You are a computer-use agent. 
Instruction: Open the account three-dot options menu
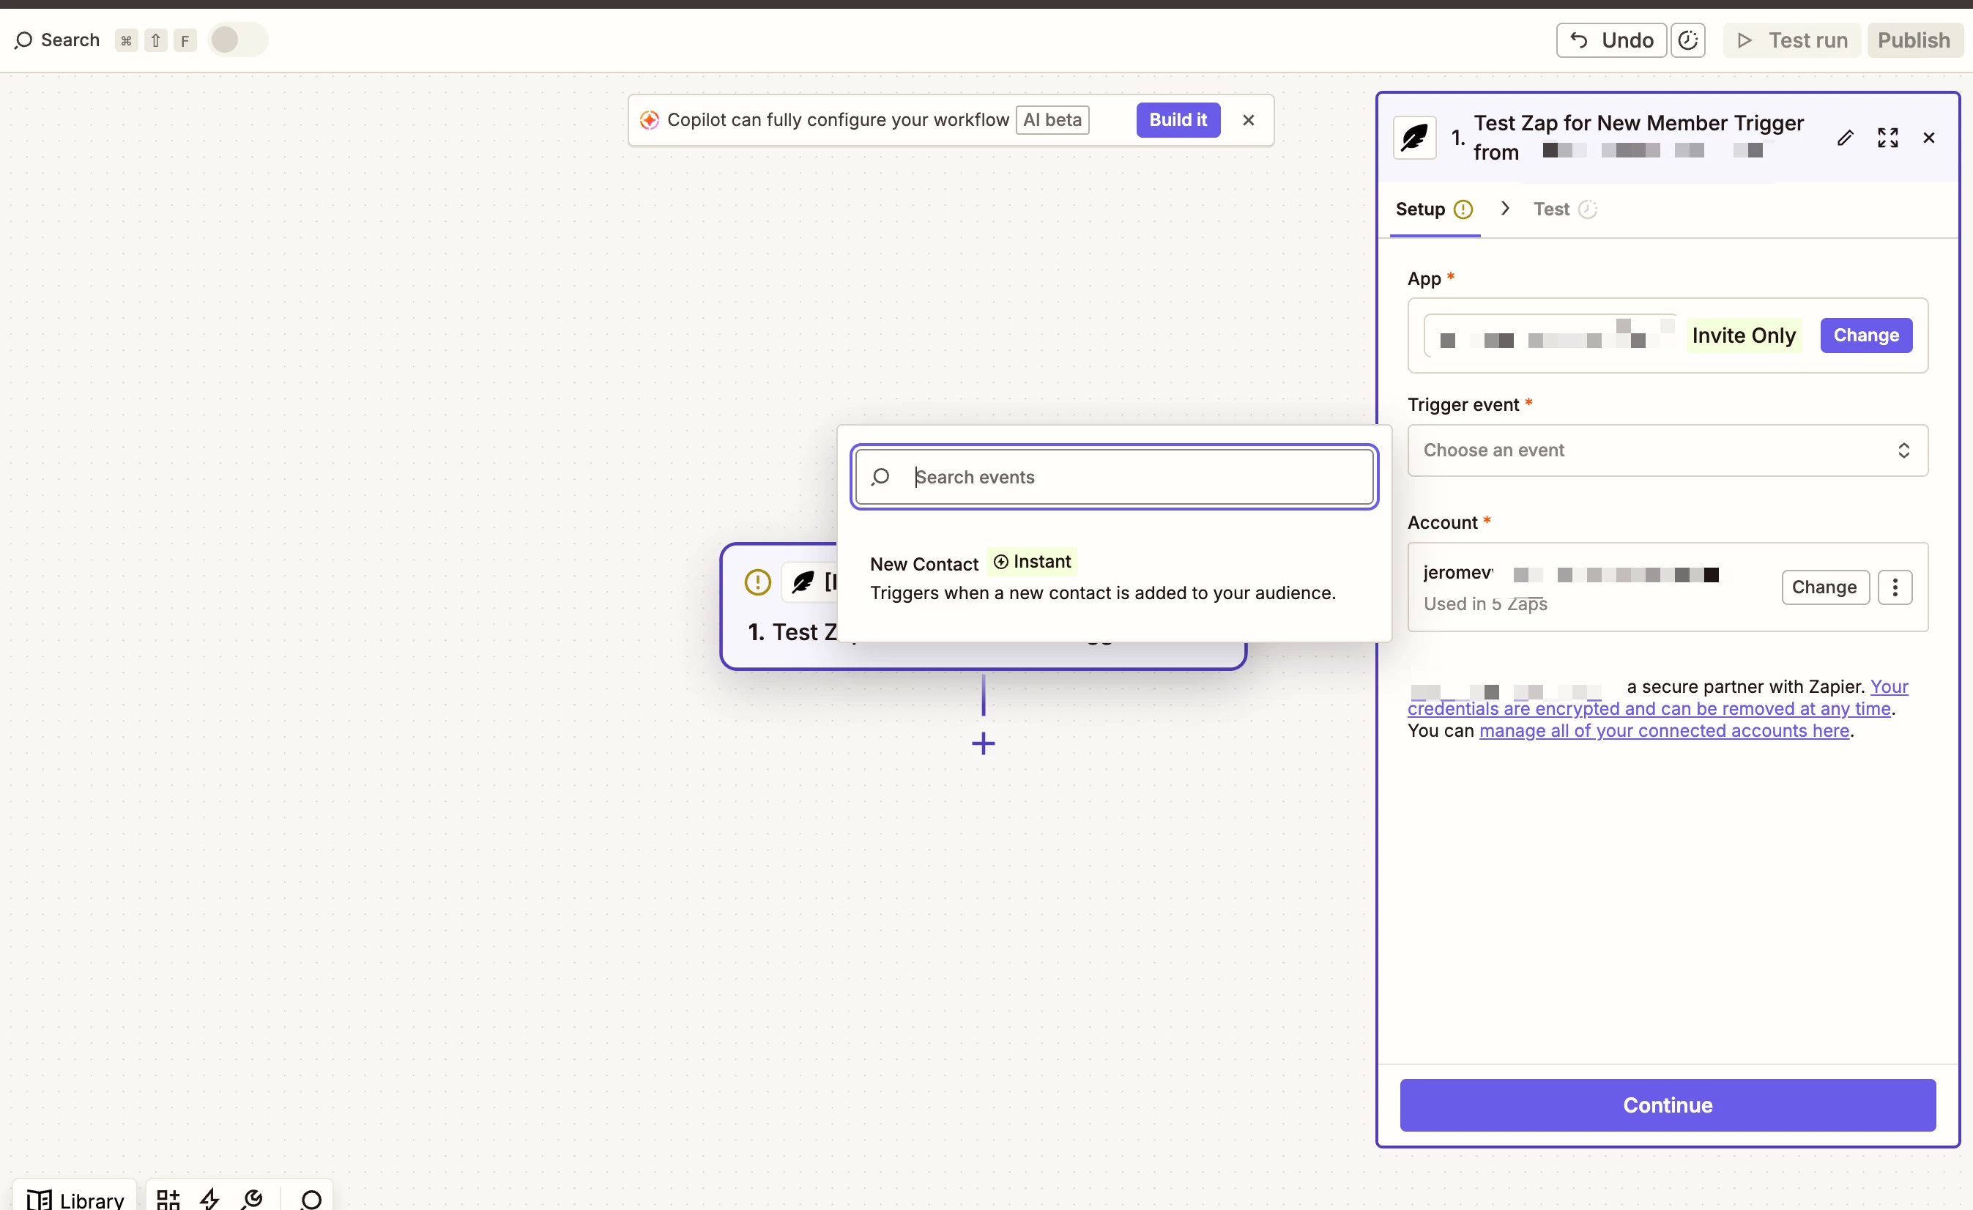(x=1895, y=587)
